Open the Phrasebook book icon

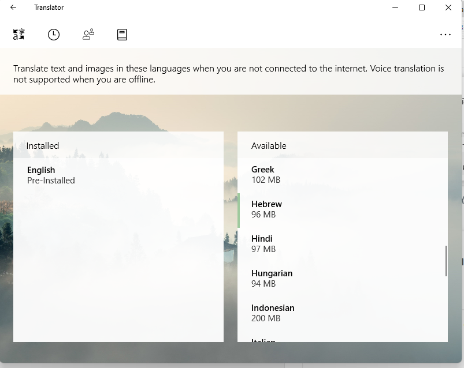(122, 35)
